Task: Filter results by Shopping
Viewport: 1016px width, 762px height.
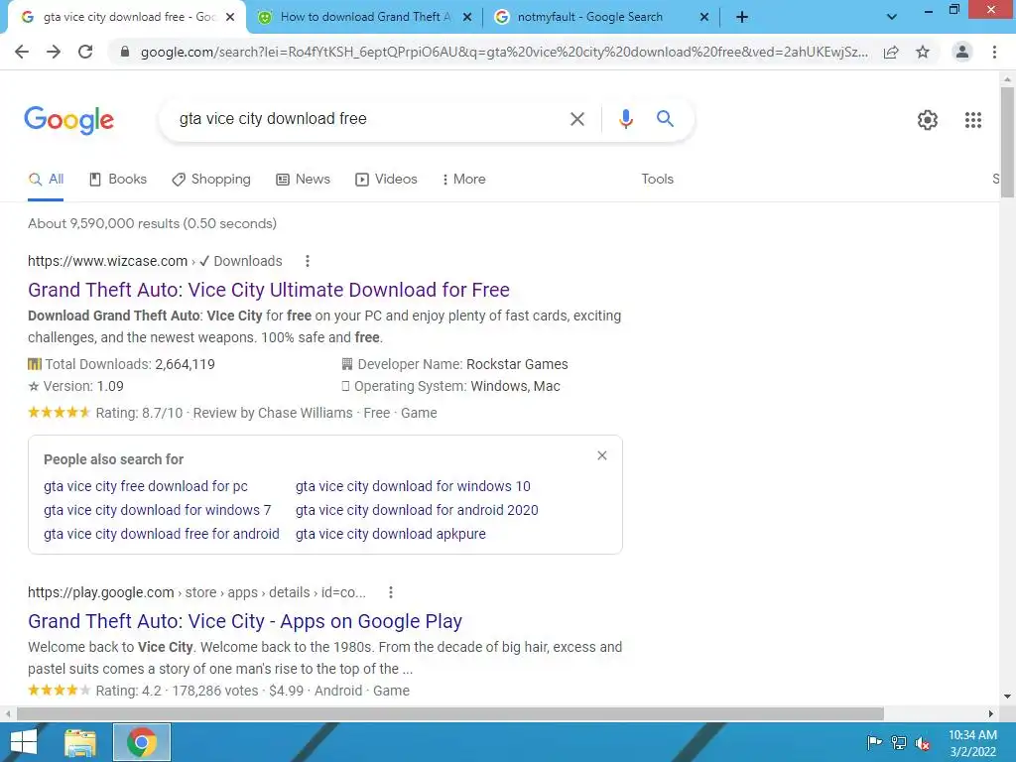Action: point(211,179)
